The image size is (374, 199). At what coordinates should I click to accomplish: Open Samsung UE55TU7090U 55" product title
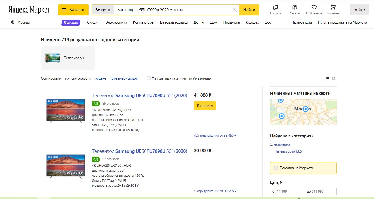coord(139,95)
